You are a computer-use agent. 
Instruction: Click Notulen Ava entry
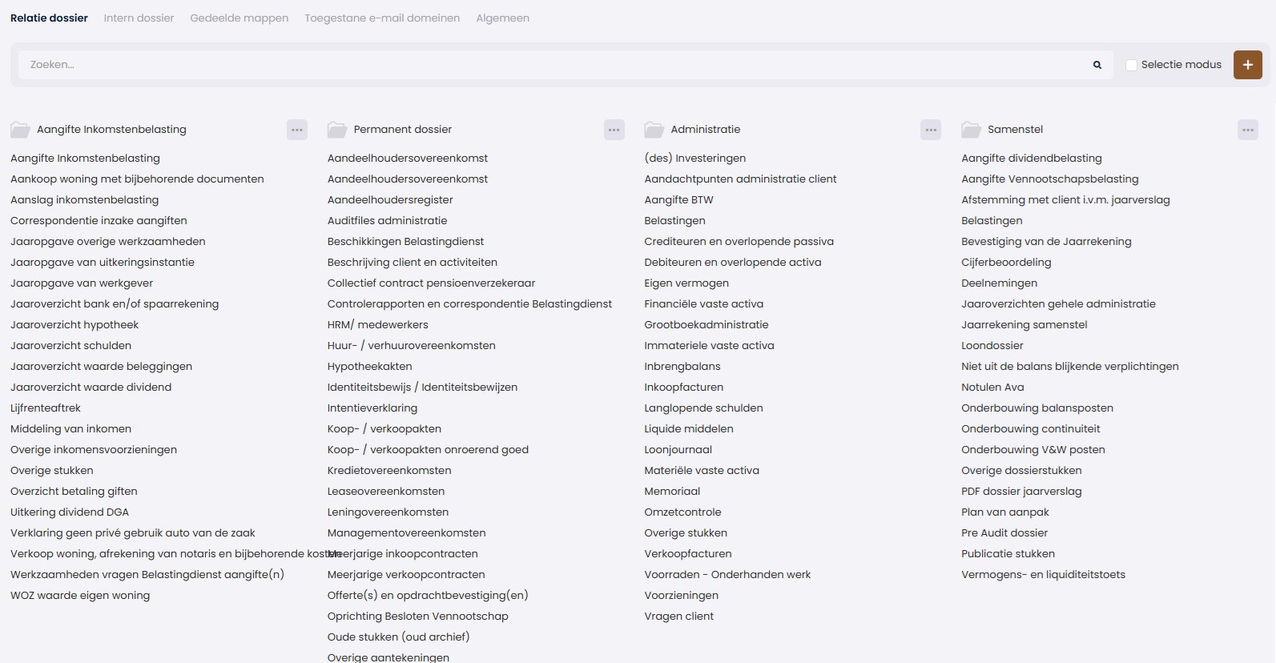point(992,388)
